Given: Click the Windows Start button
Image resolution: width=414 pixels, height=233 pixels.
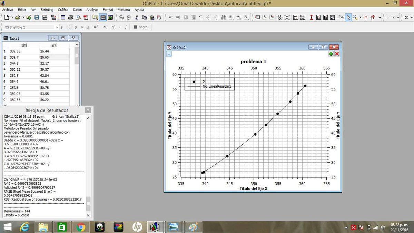Looking at the screenshot, I should click(x=8, y=227).
